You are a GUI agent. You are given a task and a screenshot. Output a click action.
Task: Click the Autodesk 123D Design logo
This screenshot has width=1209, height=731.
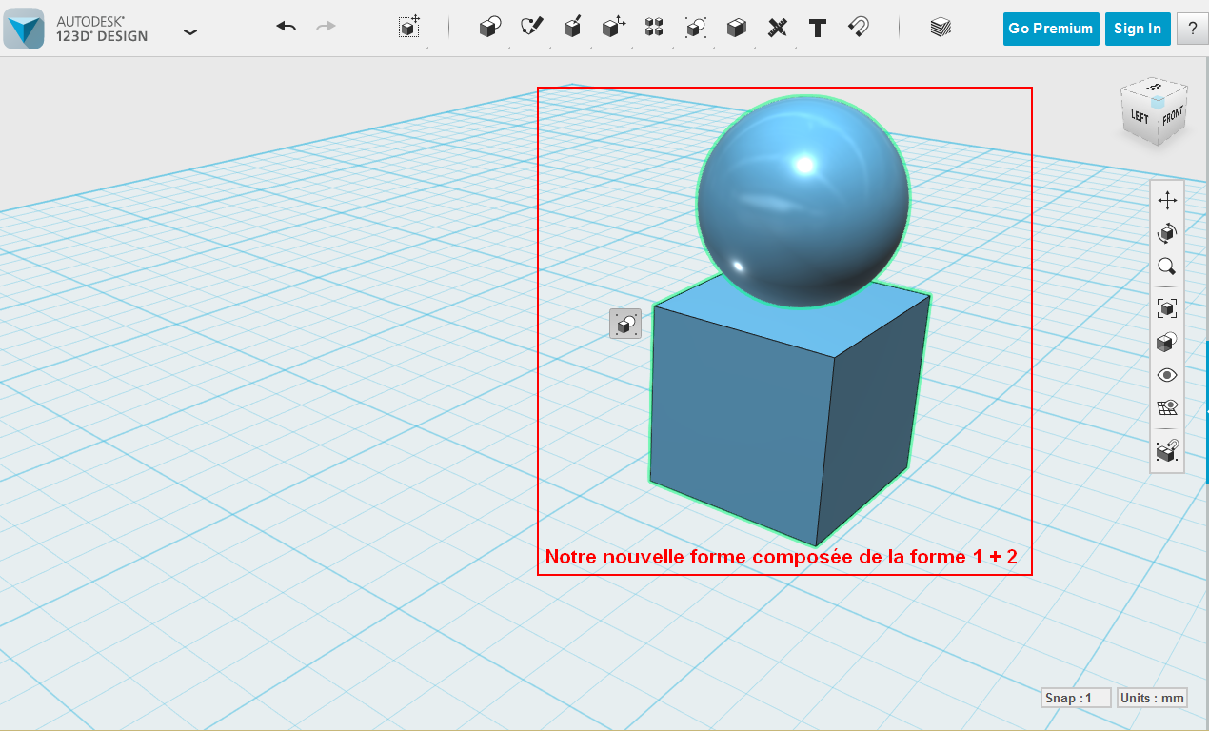pos(24,28)
